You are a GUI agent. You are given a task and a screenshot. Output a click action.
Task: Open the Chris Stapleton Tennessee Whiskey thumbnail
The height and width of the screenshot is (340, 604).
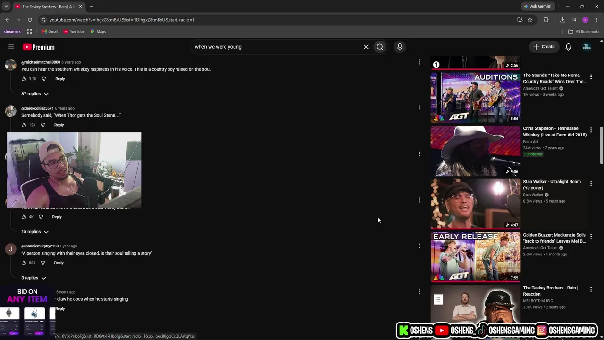(x=475, y=151)
